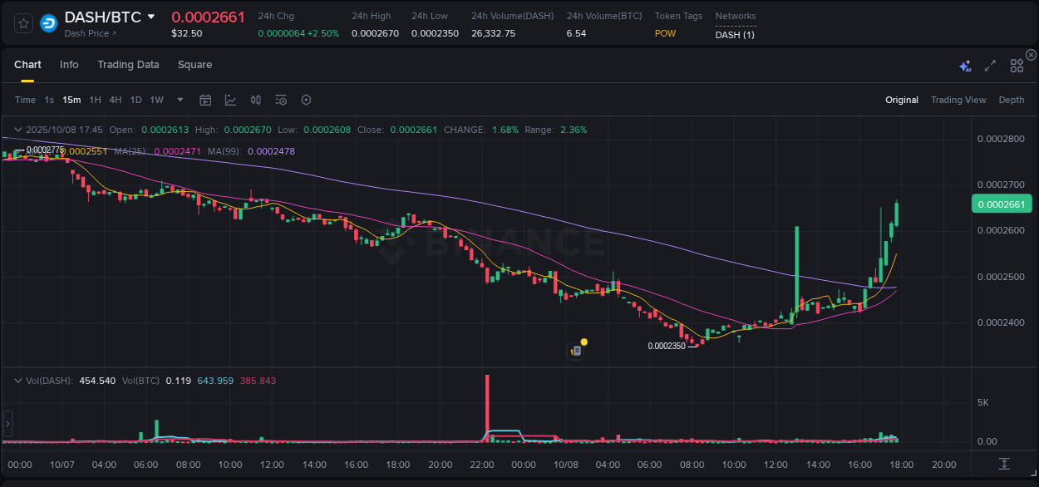Click the POW token tag
This screenshot has width=1039, height=487.
click(x=665, y=34)
